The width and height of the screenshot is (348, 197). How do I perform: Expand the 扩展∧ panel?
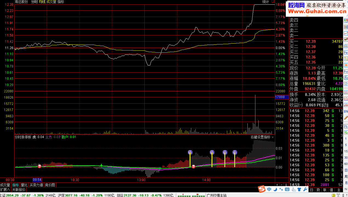pos(5,190)
